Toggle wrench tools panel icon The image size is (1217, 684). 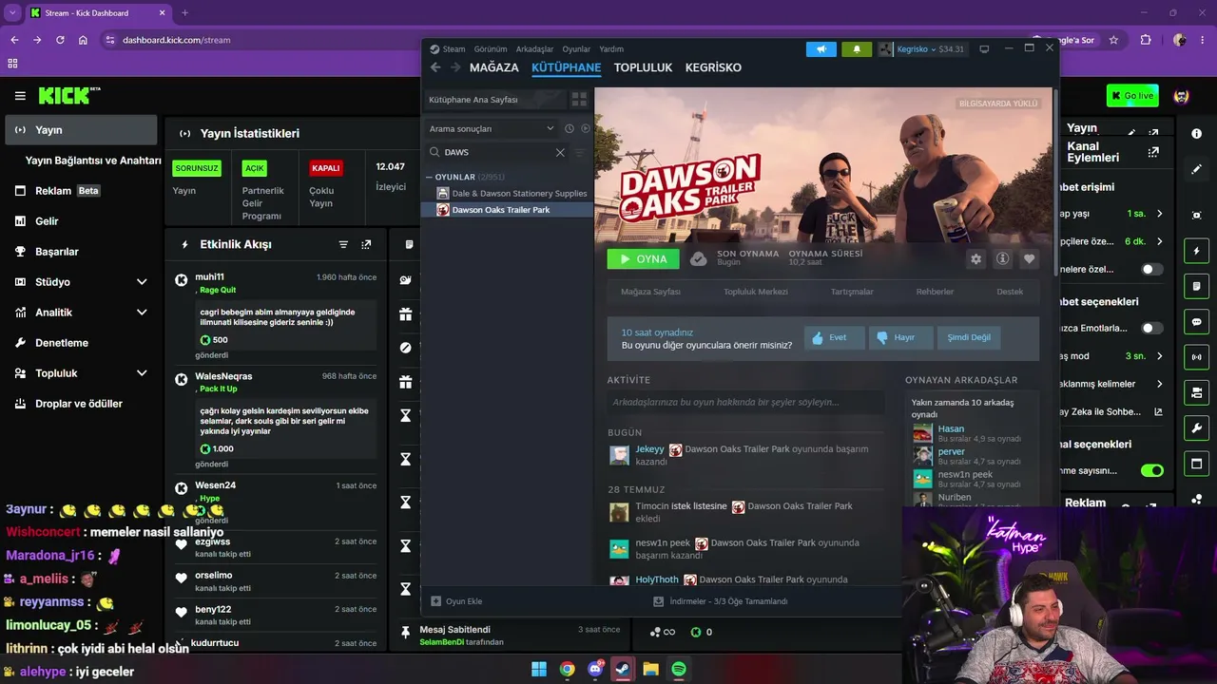point(1196,427)
